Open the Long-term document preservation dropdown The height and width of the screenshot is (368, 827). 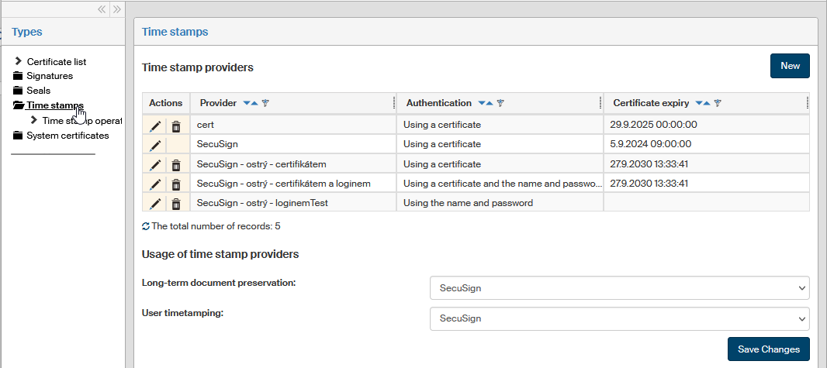coord(619,287)
